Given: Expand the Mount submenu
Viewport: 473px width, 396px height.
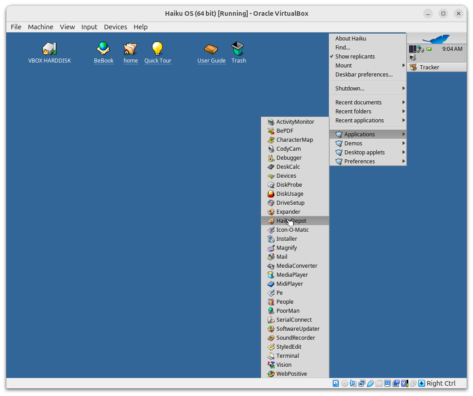Looking at the screenshot, I should pos(368,66).
